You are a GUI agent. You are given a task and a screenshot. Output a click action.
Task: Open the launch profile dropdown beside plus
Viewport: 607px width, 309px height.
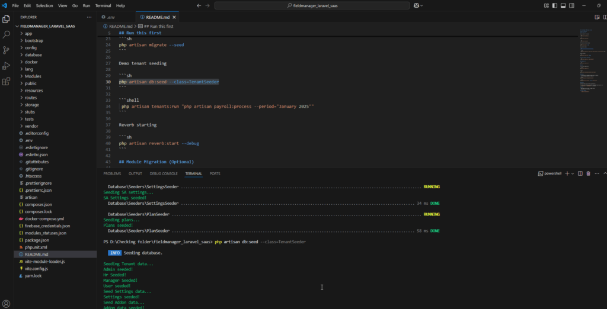[573, 173]
